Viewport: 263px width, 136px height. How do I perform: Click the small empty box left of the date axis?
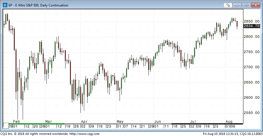point(6,126)
